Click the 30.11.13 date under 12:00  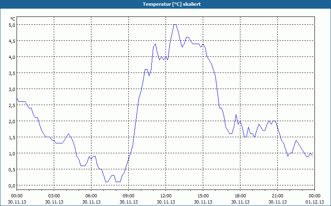[166, 202]
